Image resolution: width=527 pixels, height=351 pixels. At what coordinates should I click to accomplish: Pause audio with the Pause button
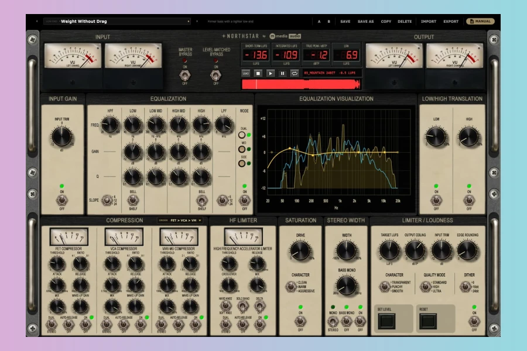pyautogui.click(x=282, y=73)
